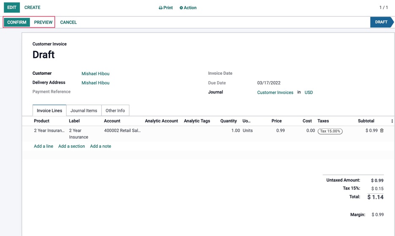Sort by the Product column header
This screenshot has height=236, width=395.
tap(42, 121)
